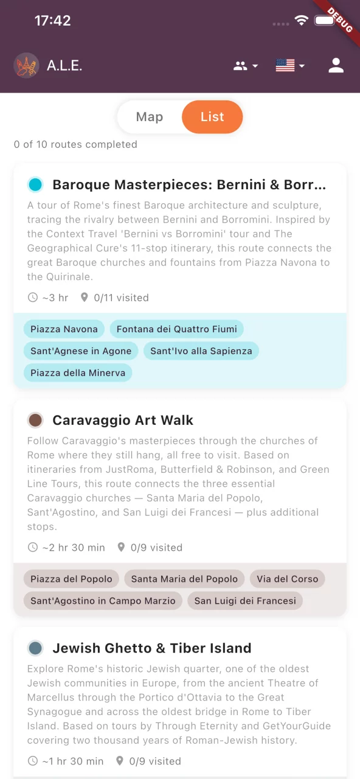Click the A.L.E. app logo
Screen dimensions: 360x779
(26, 66)
